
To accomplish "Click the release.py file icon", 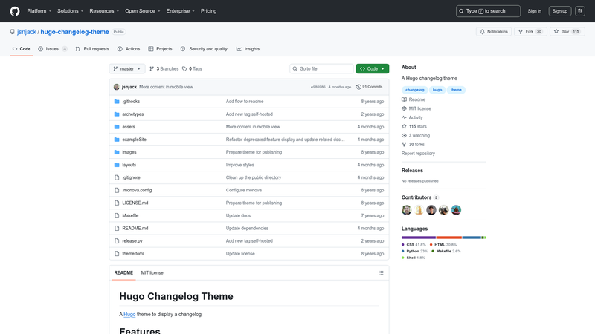I will pyautogui.click(x=117, y=240).
